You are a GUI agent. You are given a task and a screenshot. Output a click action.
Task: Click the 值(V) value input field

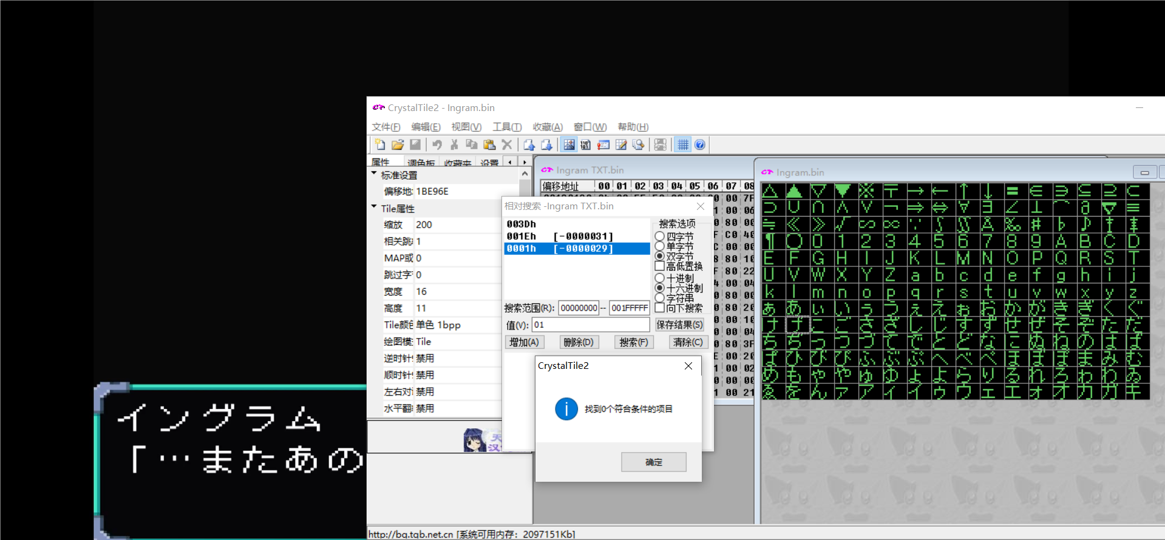pyautogui.click(x=591, y=325)
